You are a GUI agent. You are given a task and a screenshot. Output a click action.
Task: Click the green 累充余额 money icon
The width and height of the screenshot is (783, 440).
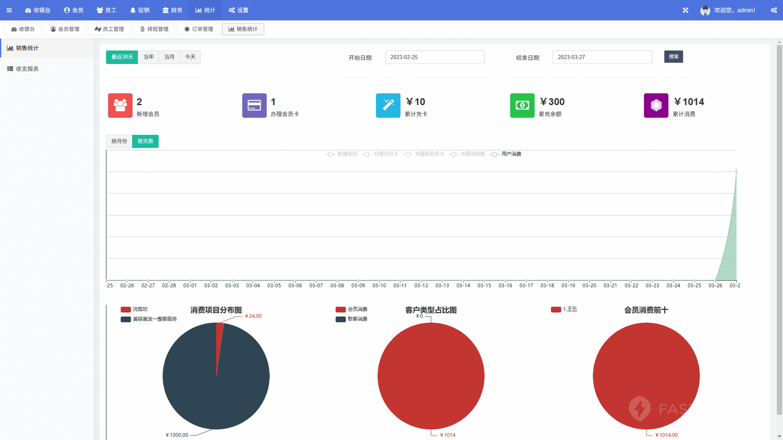click(522, 106)
